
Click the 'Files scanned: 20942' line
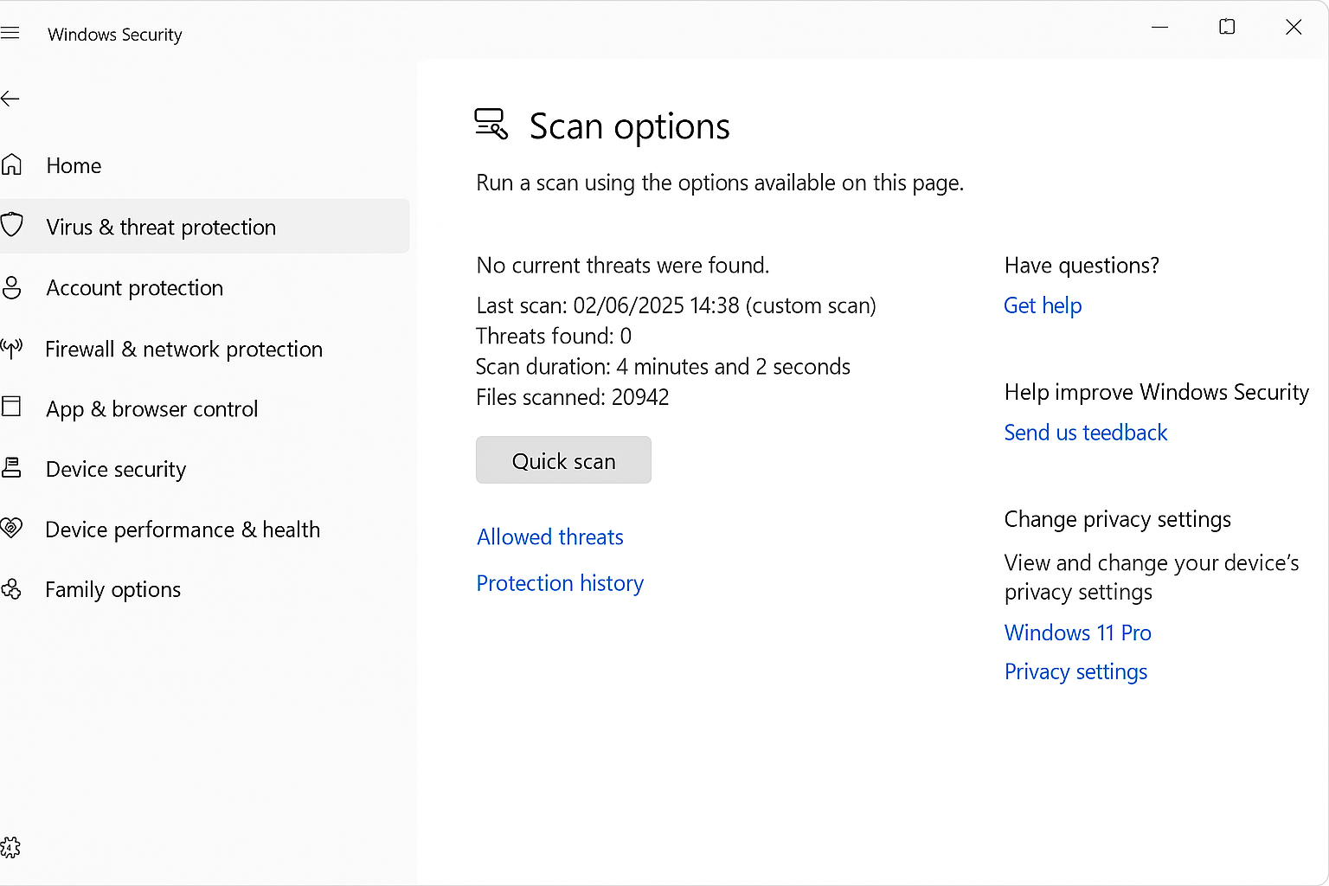tap(573, 397)
